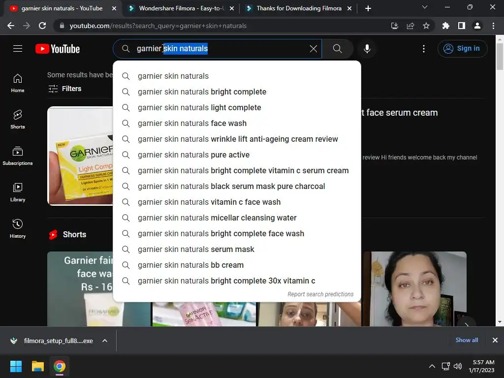Click 'Show all' downloads link
This screenshot has height=378, width=504.
click(x=467, y=340)
